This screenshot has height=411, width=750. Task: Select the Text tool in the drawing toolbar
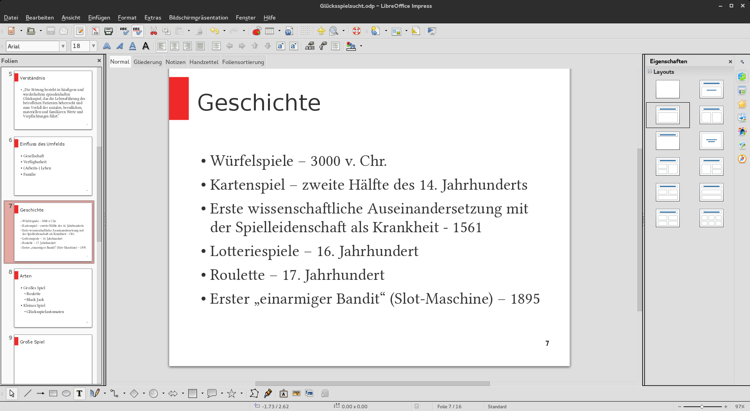[x=79, y=393]
